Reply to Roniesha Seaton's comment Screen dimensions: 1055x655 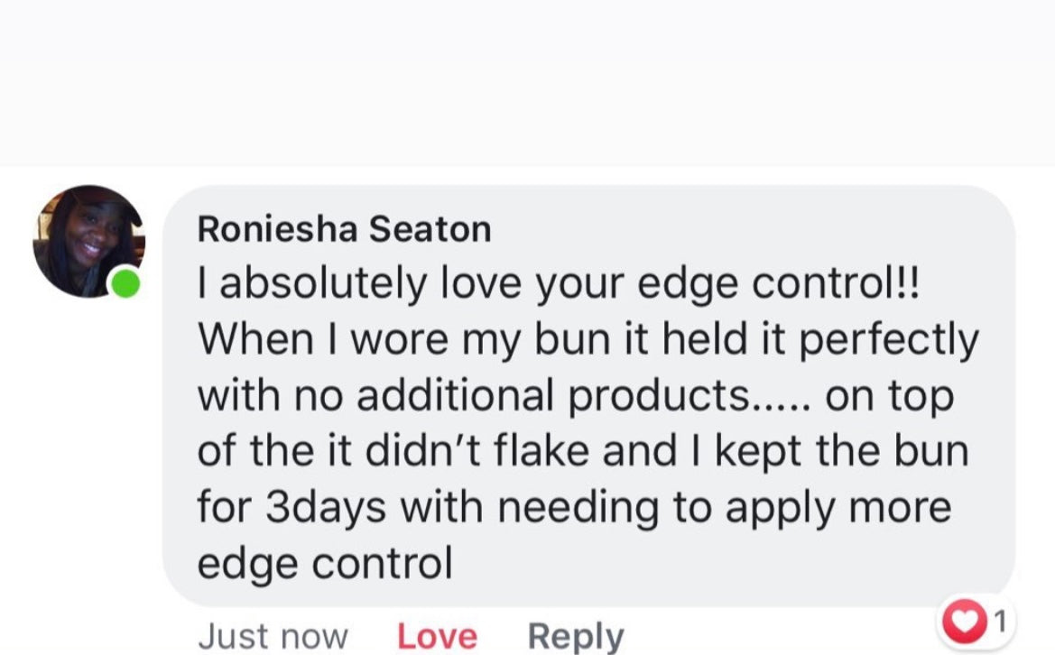pyautogui.click(x=575, y=637)
